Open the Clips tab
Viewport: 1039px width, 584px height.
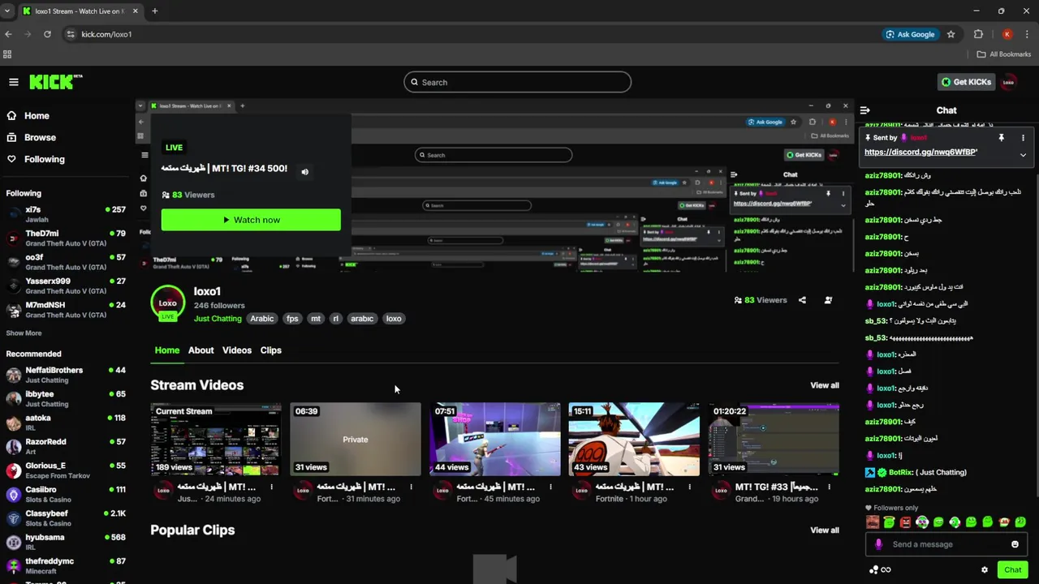tap(271, 350)
